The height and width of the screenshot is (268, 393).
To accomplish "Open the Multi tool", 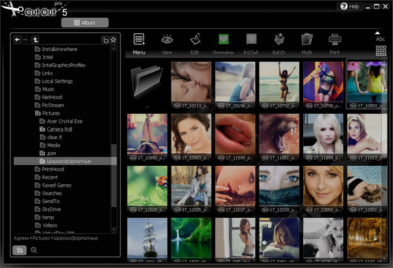I will 307,41.
